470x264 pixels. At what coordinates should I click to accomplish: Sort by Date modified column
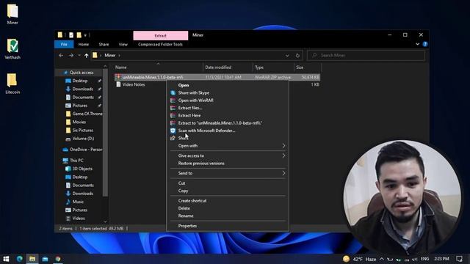pos(228,67)
